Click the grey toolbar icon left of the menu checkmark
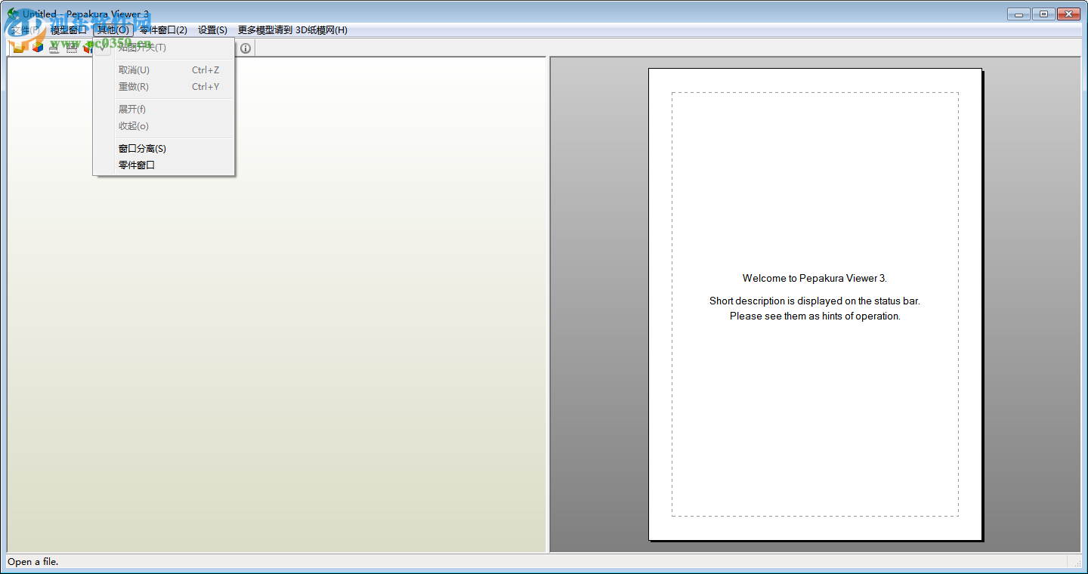The image size is (1088, 574). point(72,48)
